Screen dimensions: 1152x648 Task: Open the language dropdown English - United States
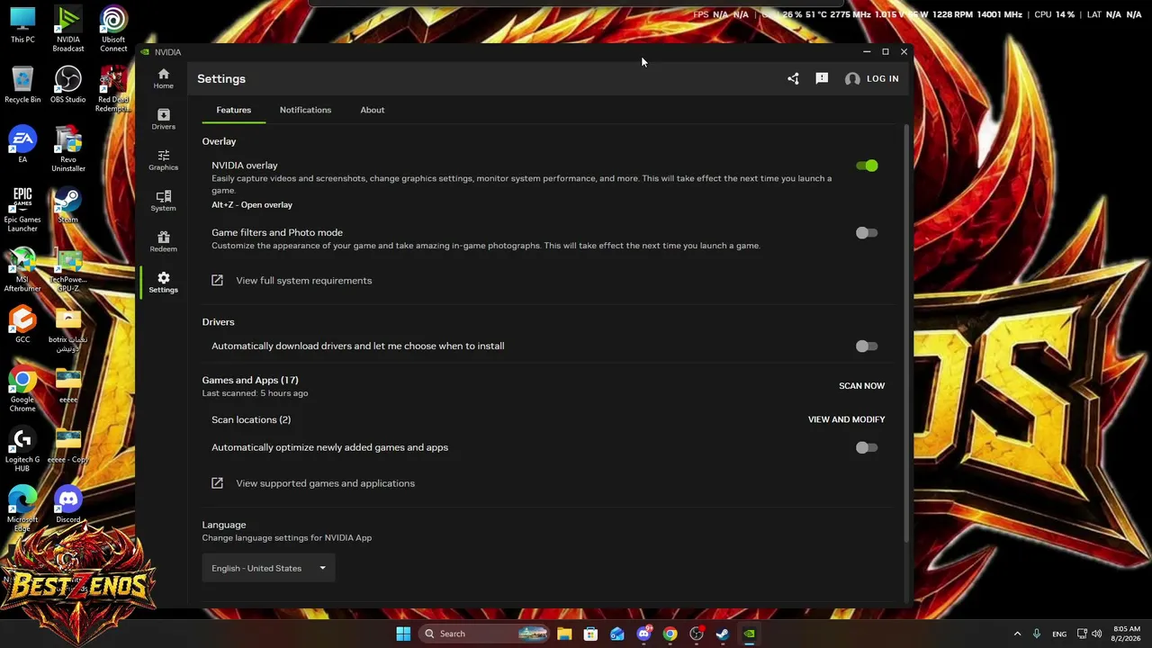coord(268,568)
